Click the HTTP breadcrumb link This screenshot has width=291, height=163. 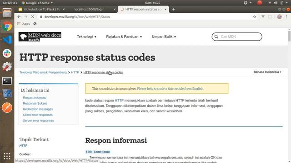coord(75,72)
